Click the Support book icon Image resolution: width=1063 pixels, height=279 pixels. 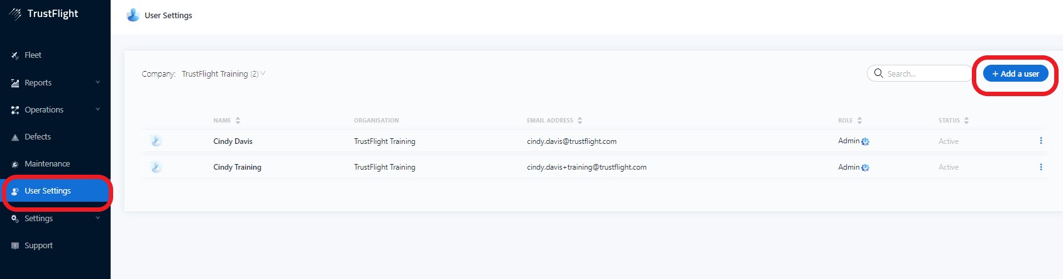coord(15,246)
